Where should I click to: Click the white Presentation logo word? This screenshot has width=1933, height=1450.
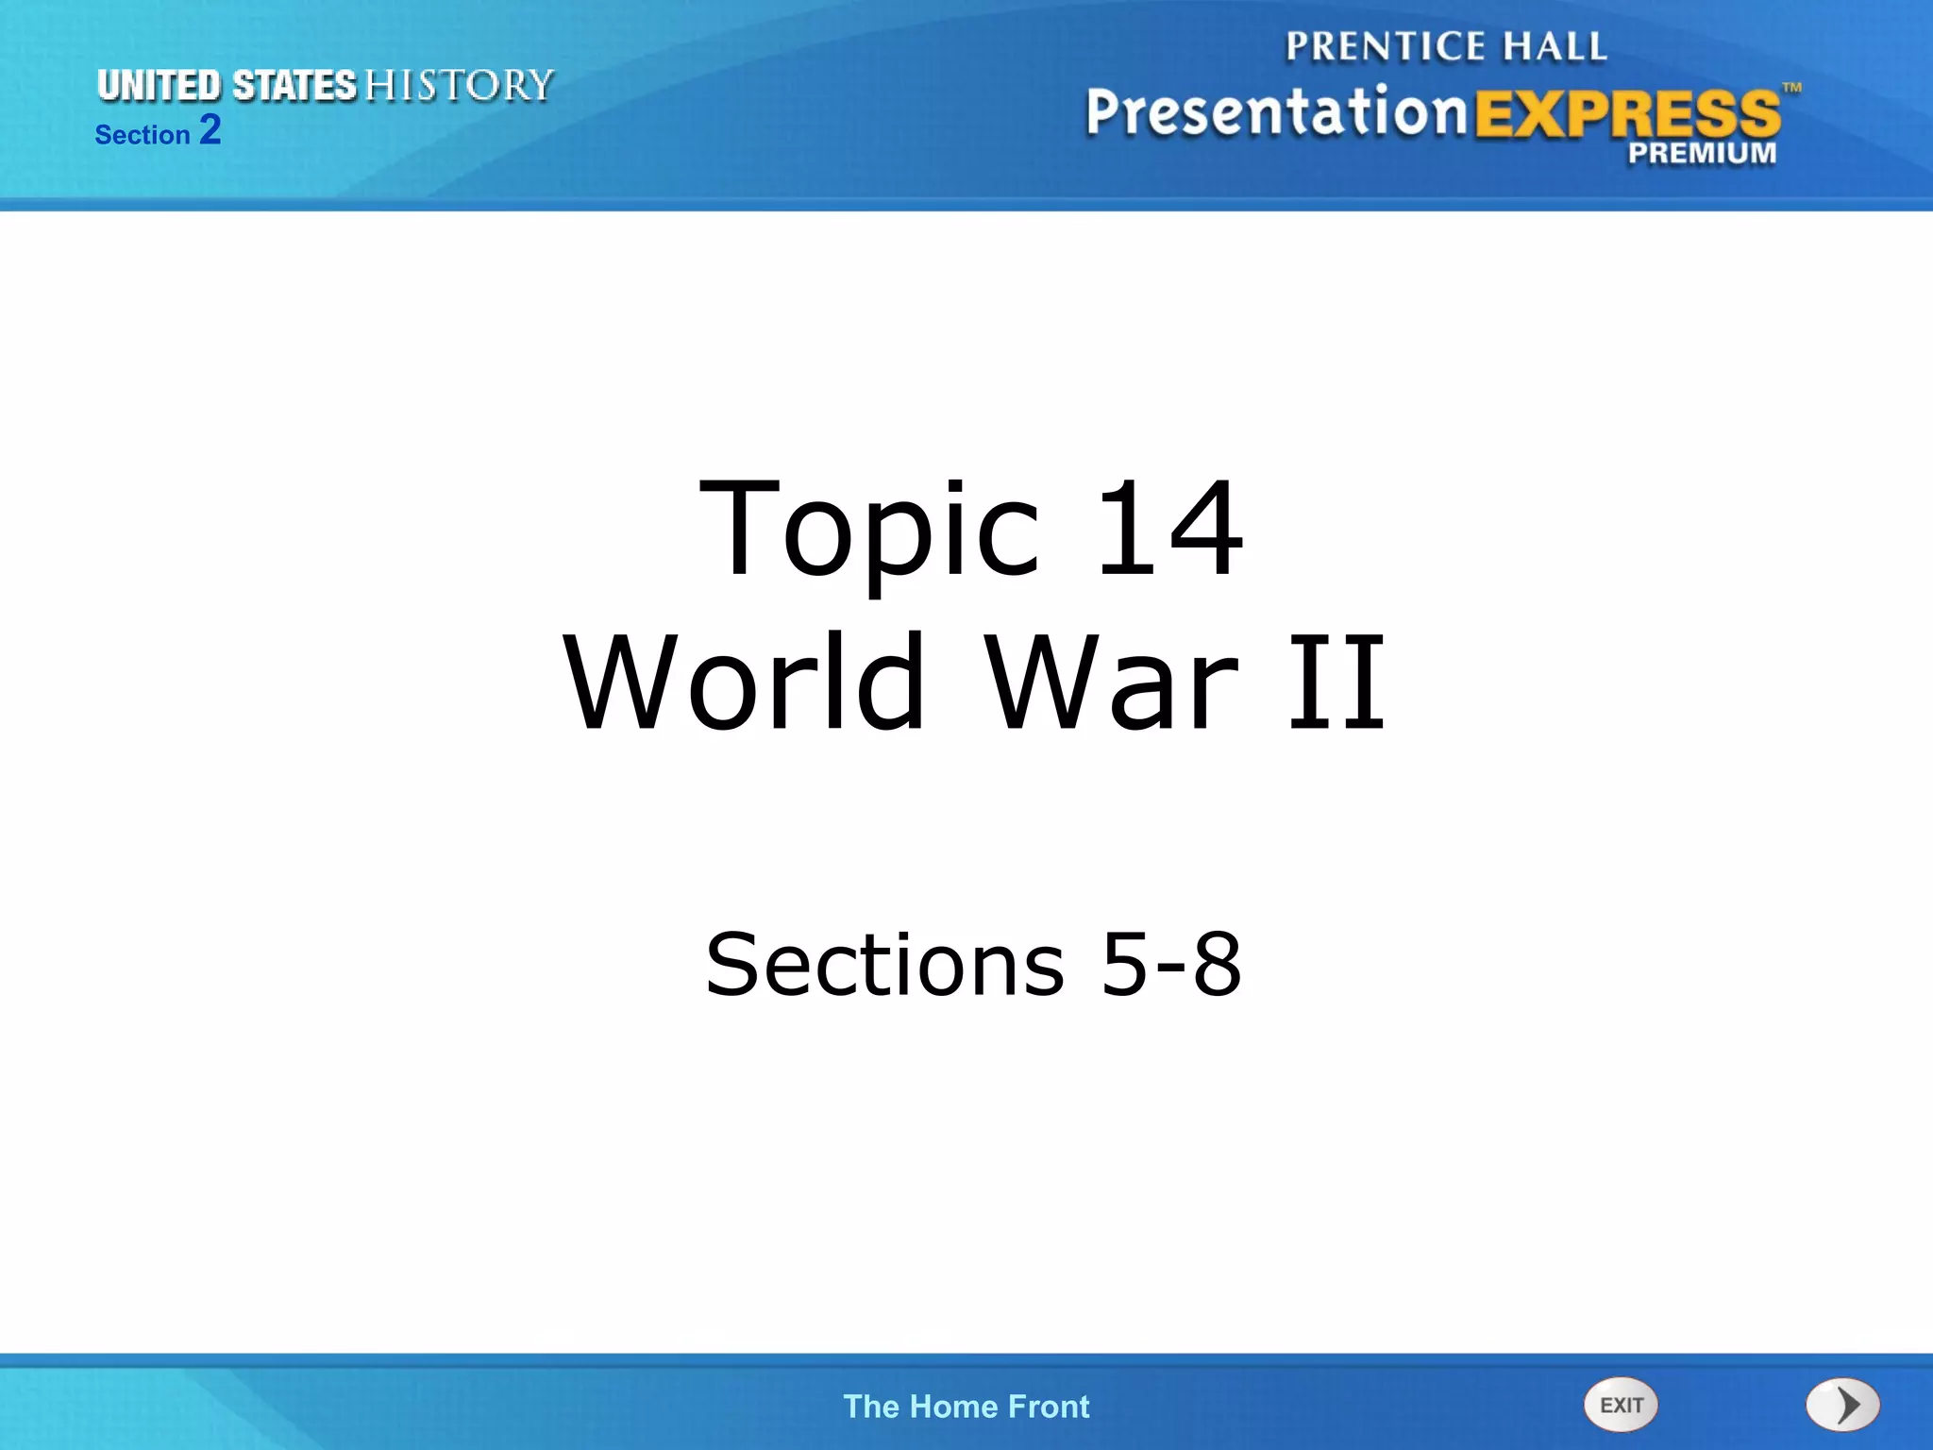1276,113
